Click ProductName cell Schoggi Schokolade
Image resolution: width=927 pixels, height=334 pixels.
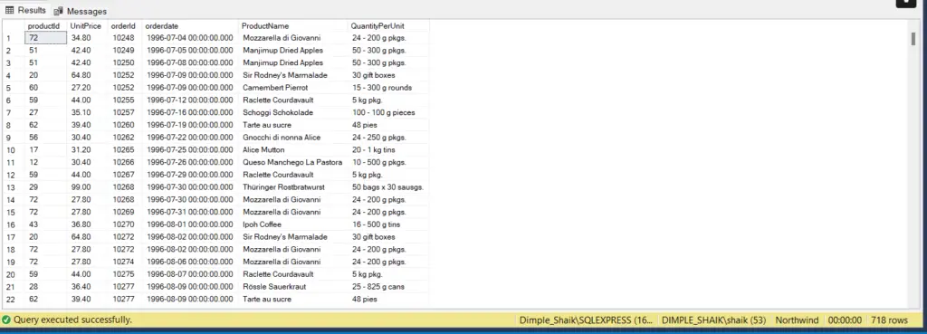[292, 112]
